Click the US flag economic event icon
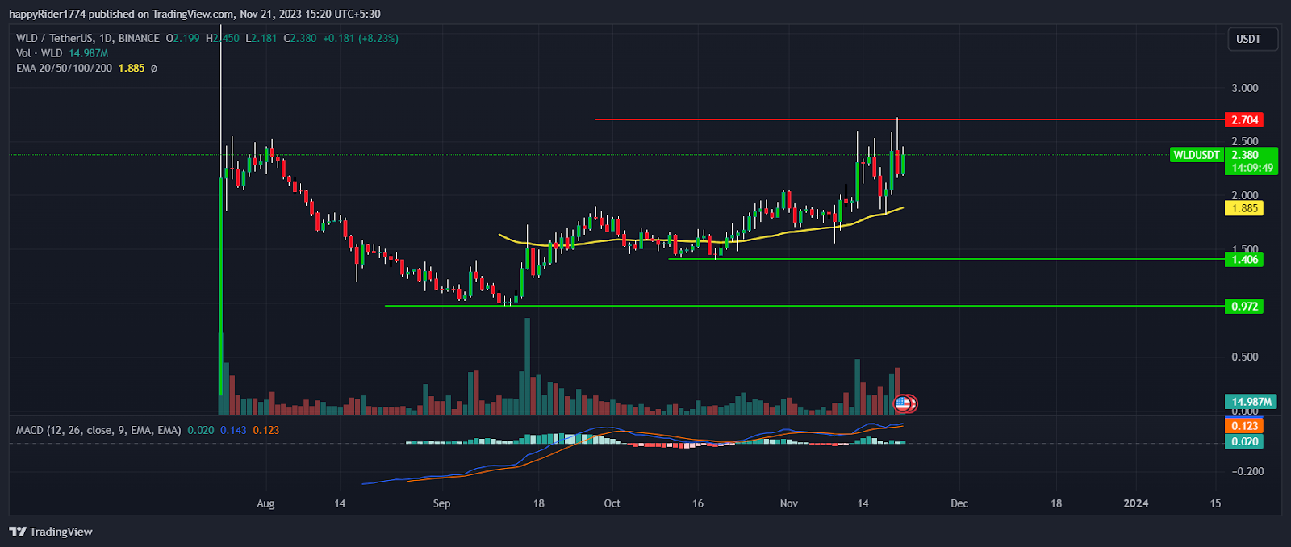This screenshot has height=547, width=1291. [x=902, y=403]
